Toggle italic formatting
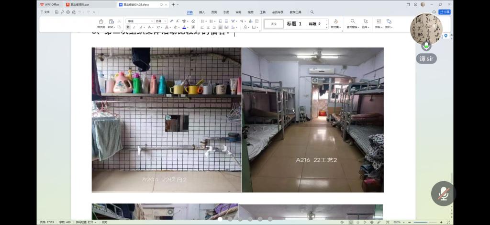 [134, 27]
